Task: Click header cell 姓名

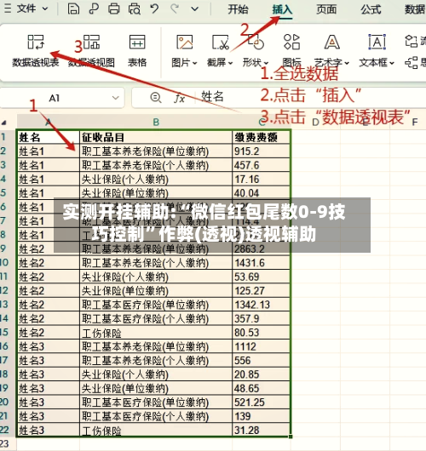Action: point(48,137)
